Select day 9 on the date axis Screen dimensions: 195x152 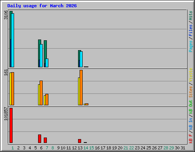(x=58, y=148)
